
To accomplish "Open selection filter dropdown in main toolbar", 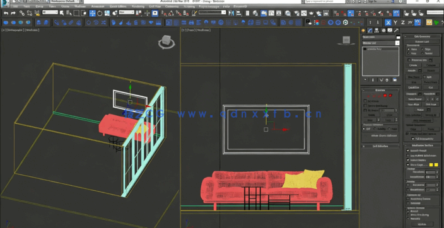I will point(50,13).
